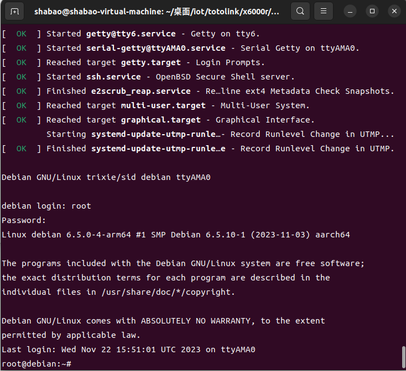Click the 'Password:' prompt line
Image resolution: width=406 pixels, height=371 pixels.
pyautogui.click(x=24, y=220)
